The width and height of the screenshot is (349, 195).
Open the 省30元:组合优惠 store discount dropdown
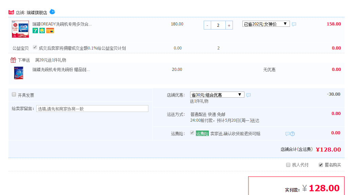click(217, 95)
